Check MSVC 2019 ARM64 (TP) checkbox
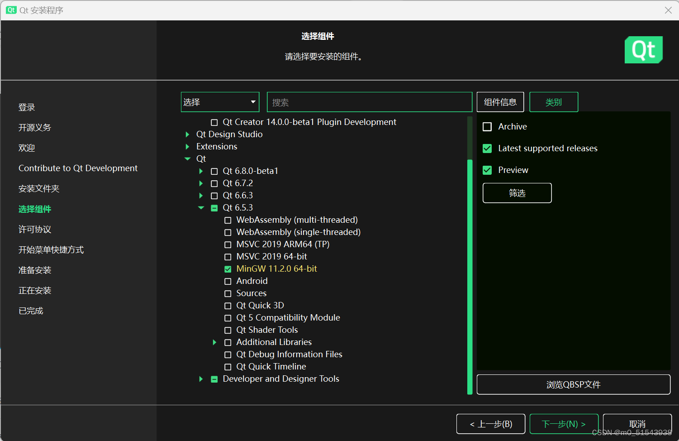This screenshot has height=441, width=679. [x=228, y=244]
